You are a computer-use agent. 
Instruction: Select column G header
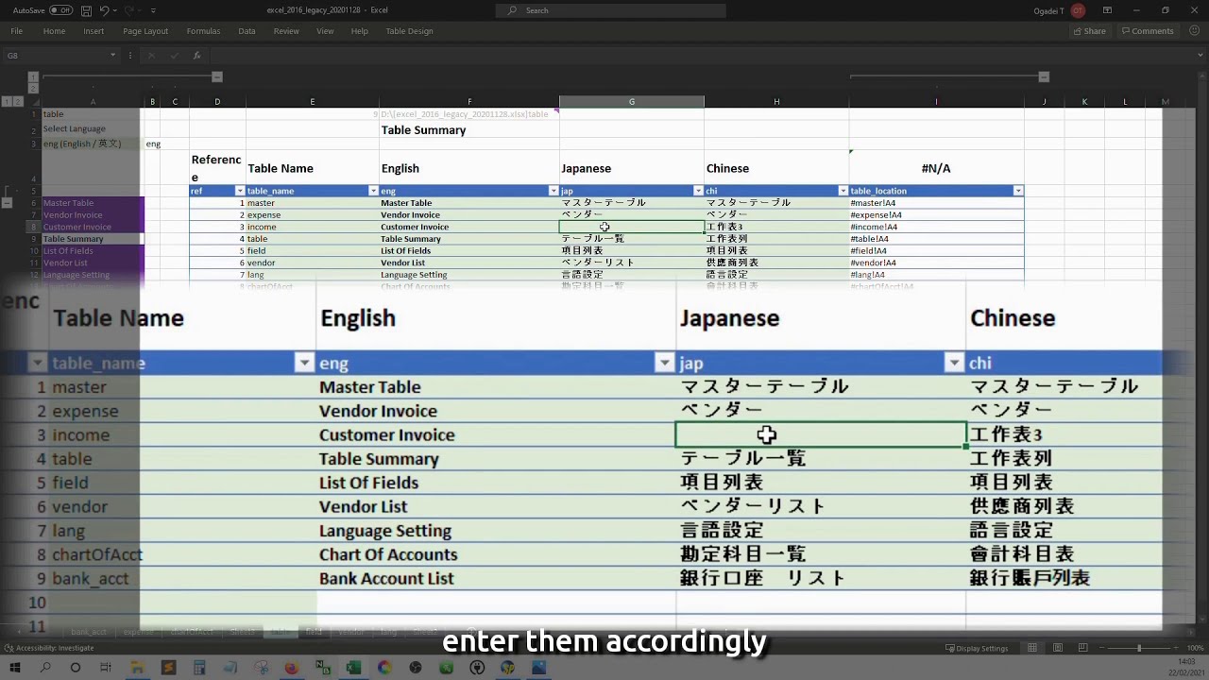(631, 101)
